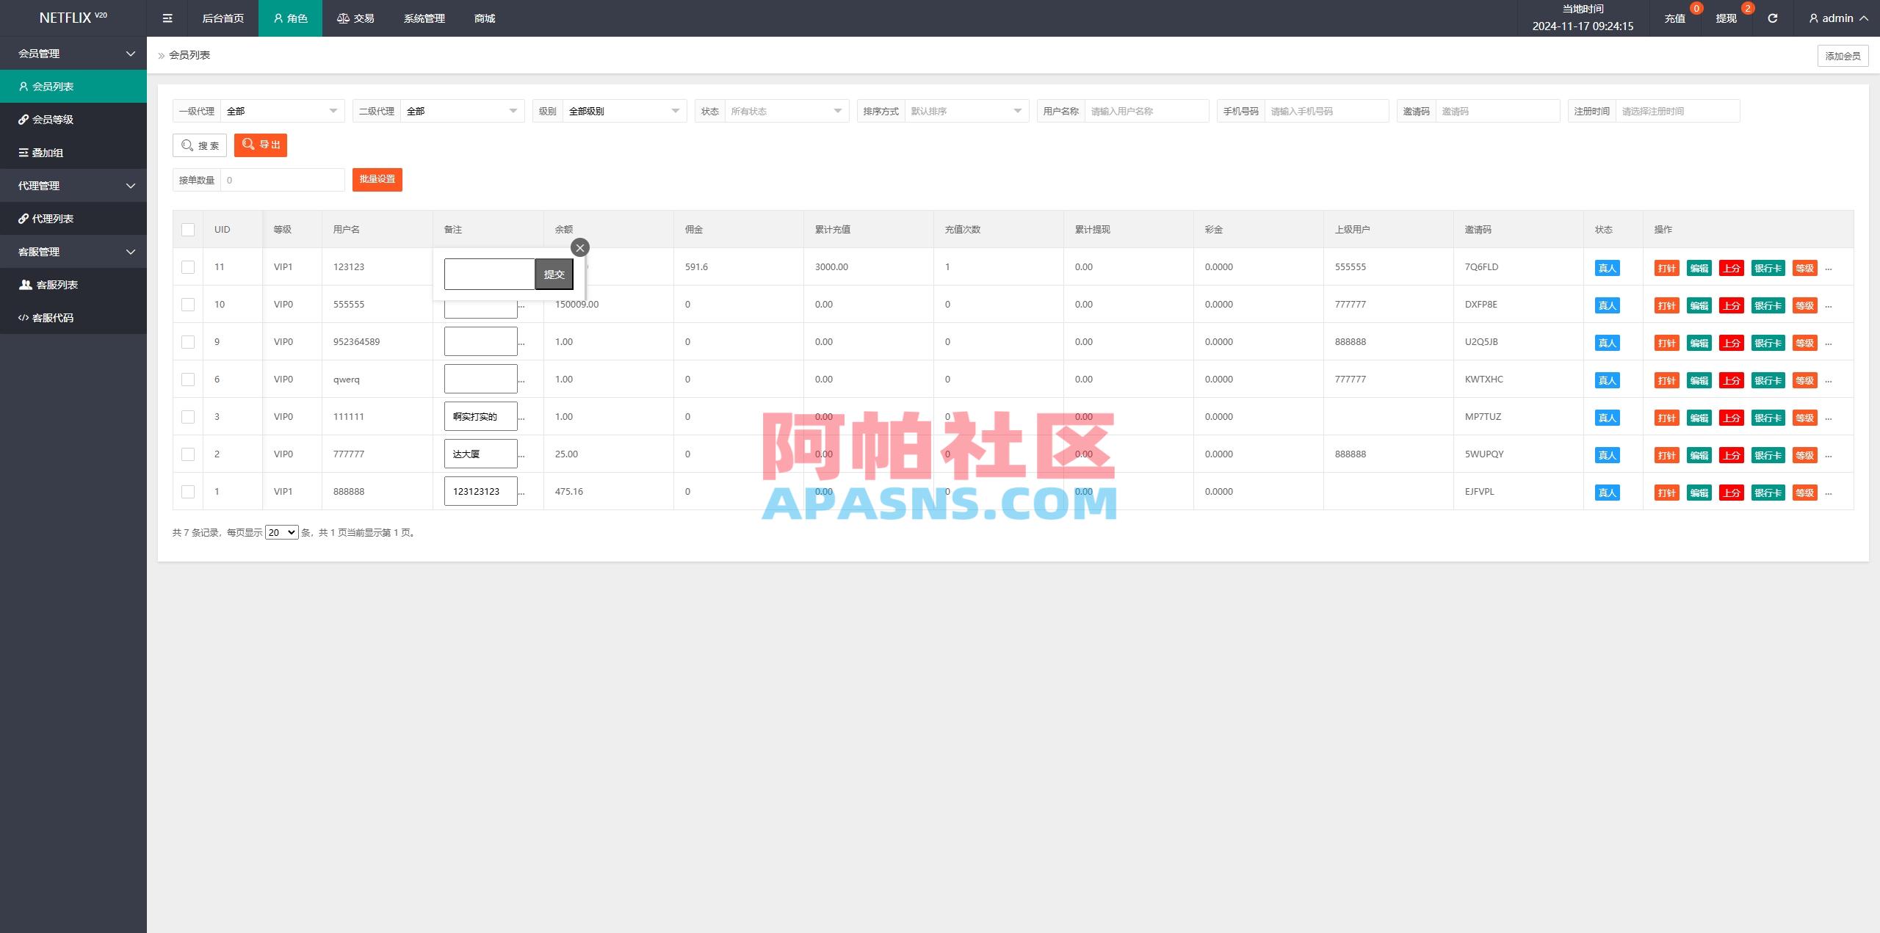
Task: Check the select-all checkbox in table header
Action: (188, 229)
